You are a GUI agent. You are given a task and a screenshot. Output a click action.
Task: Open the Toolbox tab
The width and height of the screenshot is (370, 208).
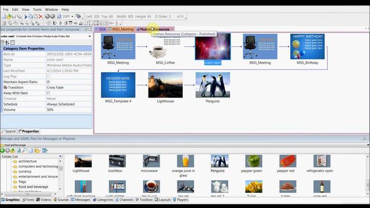click(x=144, y=200)
